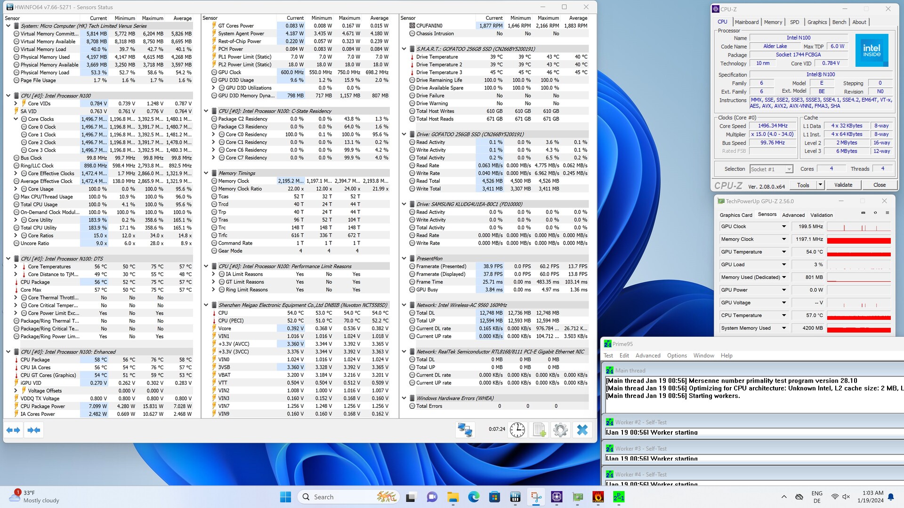Collapse the Memory Timings section
904x508 pixels.
[x=206, y=173]
